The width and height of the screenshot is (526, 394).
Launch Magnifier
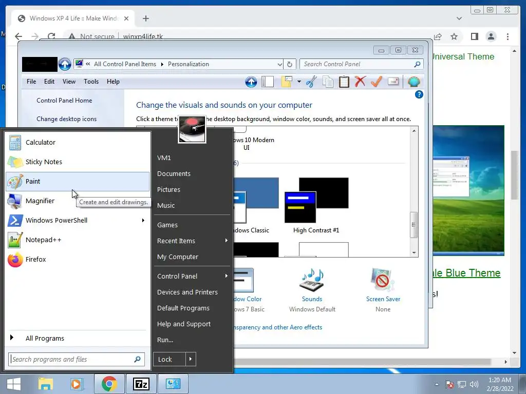(78, 201)
